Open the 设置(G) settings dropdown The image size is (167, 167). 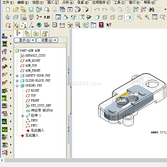(x=47, y=40)
